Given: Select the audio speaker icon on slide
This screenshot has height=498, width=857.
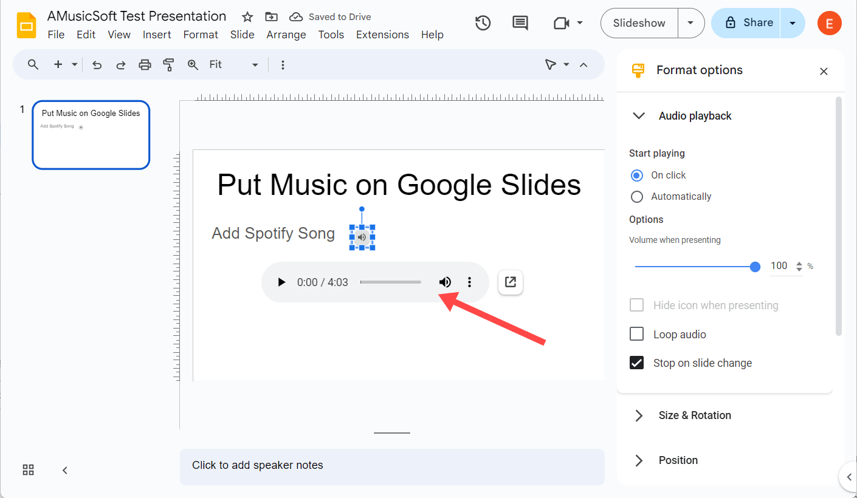Looking at the screenshot, I should tap(362, 237).
